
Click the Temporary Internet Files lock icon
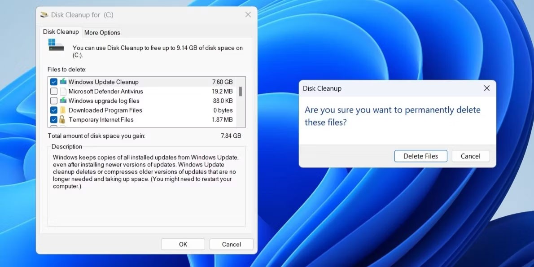(x=63, y=120)
